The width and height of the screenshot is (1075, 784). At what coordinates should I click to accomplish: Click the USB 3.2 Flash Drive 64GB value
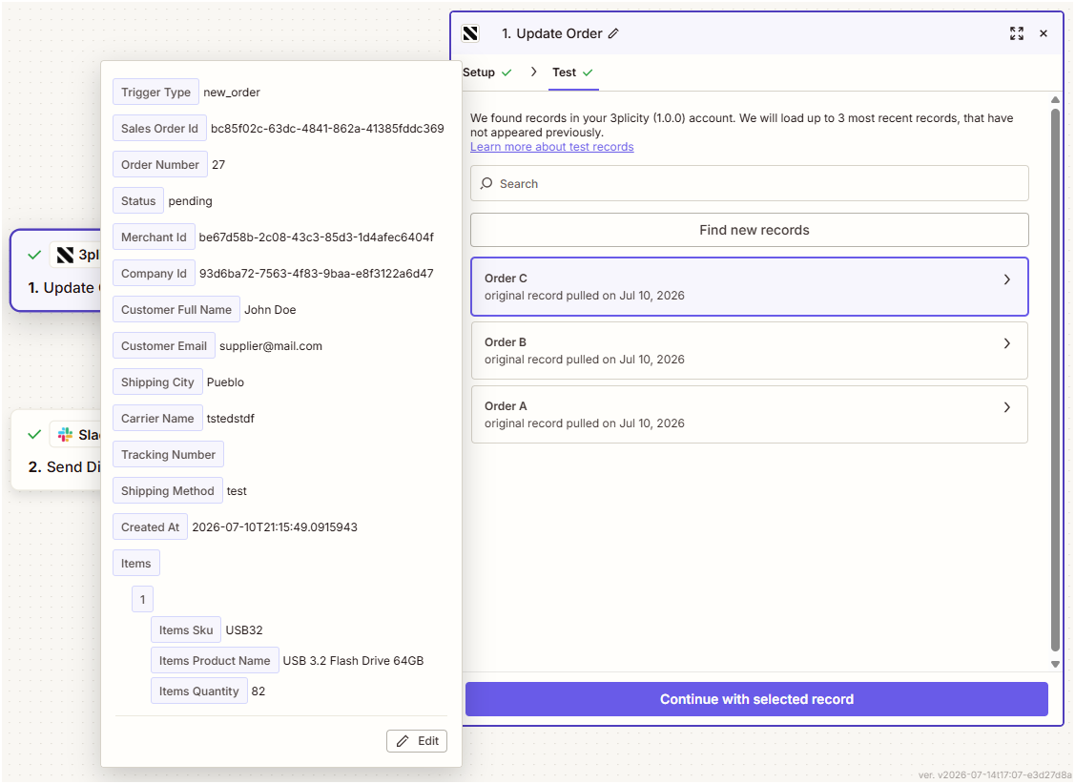(353, 661)
